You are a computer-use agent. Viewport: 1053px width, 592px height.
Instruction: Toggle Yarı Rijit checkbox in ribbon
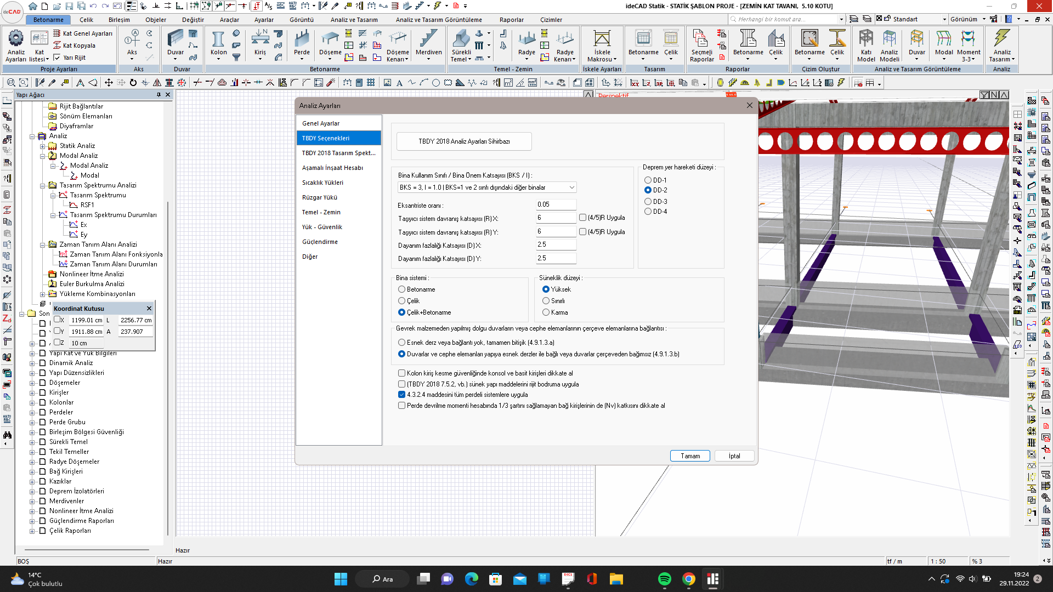(x=57, y=58)
